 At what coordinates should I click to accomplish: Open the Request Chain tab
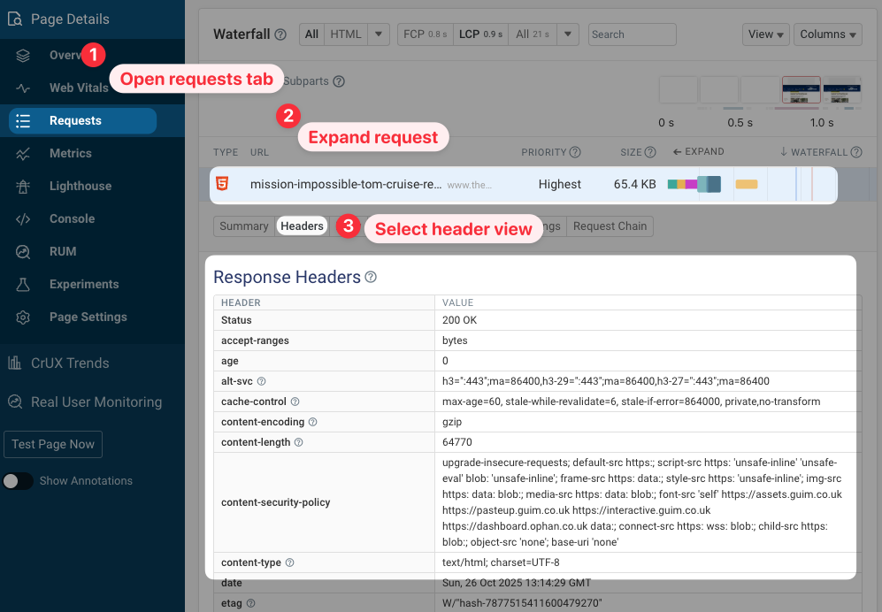[x=610, y=226]
